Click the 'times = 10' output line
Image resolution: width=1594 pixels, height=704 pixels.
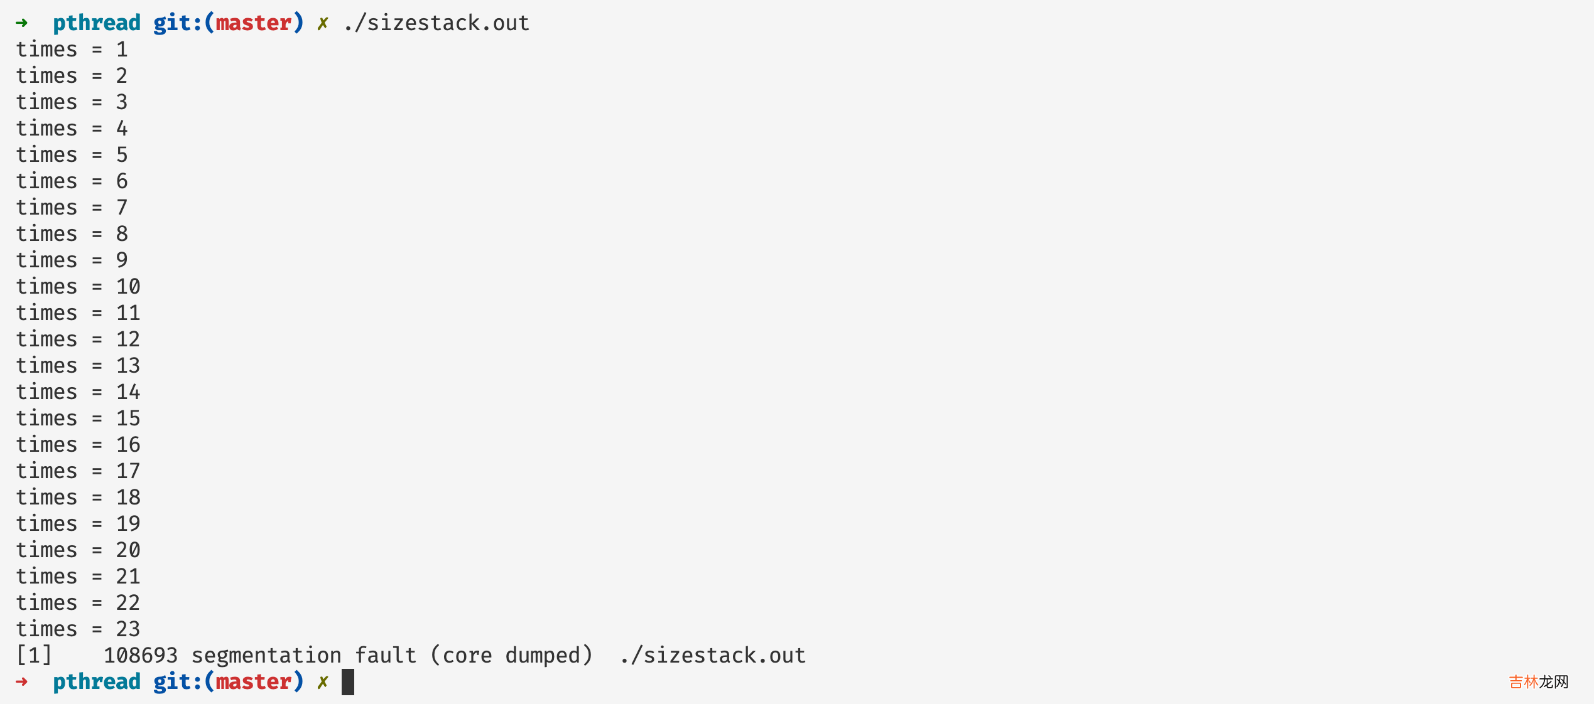coord(78,287)
